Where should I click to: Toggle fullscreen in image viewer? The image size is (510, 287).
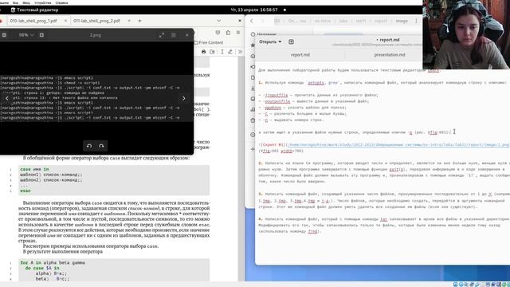coord(162,35)
